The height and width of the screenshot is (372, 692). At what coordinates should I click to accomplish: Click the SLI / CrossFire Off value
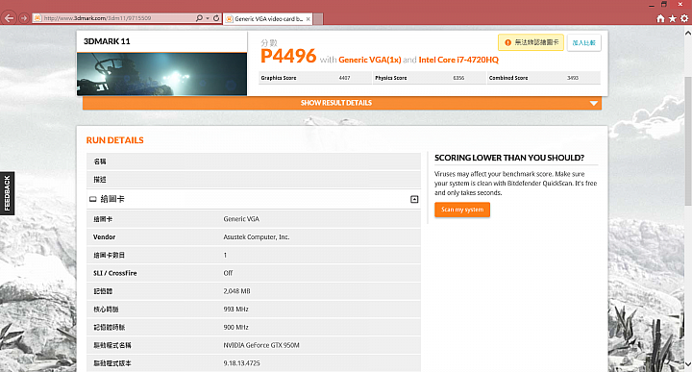point(228,273)
